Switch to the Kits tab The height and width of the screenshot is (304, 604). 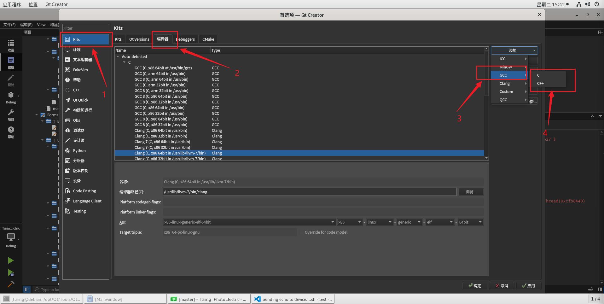[x=118, y=39]
